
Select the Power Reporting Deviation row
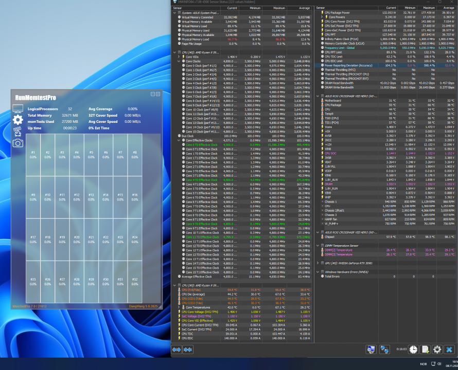point(348,65)
